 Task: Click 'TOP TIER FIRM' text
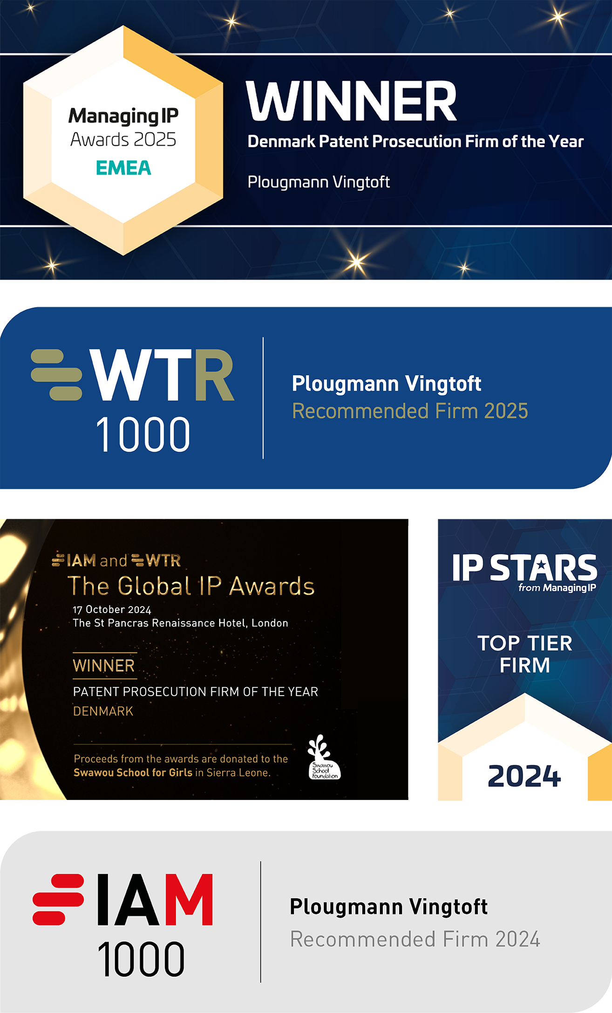[525, 654]
